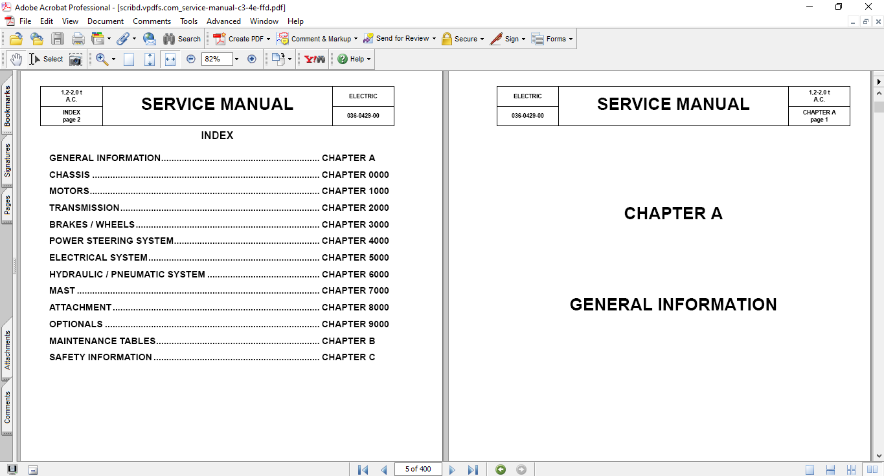Click the hide toolbars icon in status bar
This screenshot has width=884, height=476.
point(33,470)
